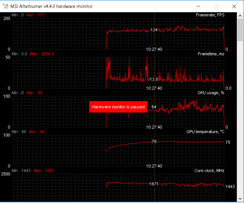Click the '13.5' frametime marker value

coord(154,79)
